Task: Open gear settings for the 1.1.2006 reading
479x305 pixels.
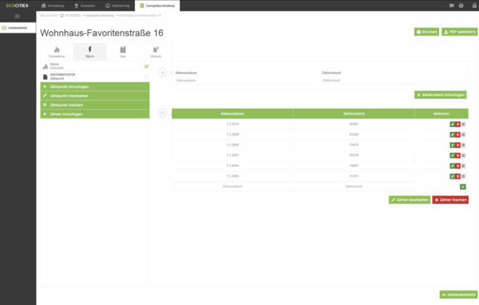Action: (463, 166)
